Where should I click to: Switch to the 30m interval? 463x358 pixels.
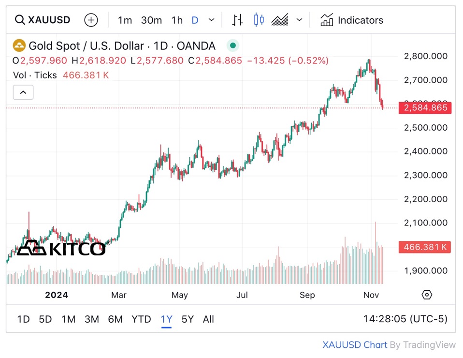point(151,20)
